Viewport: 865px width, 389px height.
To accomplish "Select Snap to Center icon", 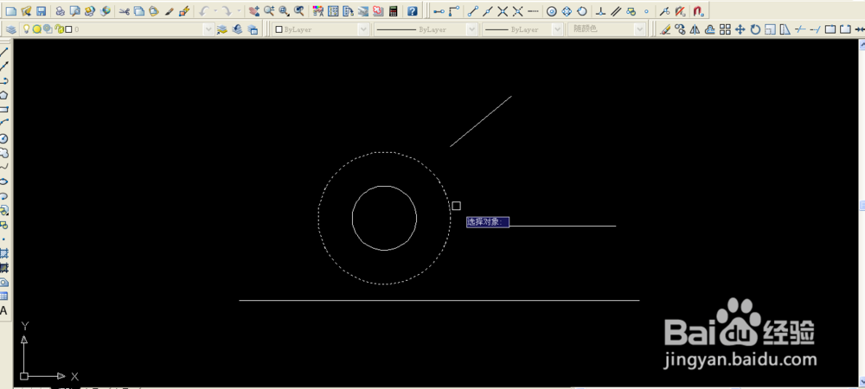I will [552, 11].
